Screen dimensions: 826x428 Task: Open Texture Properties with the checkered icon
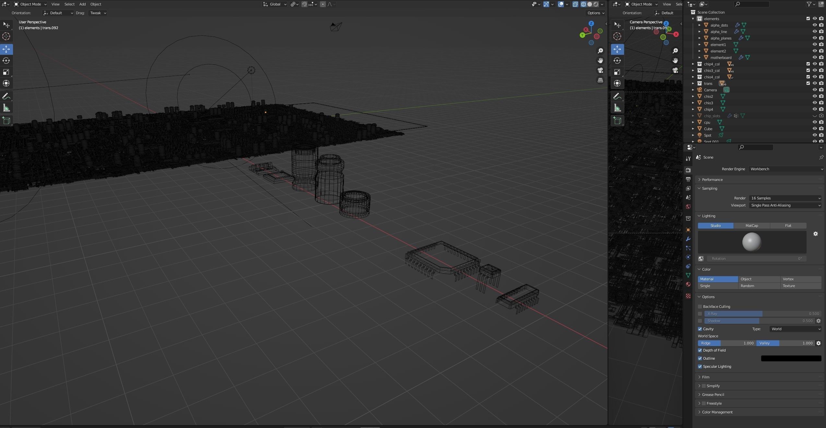(688, 296)
